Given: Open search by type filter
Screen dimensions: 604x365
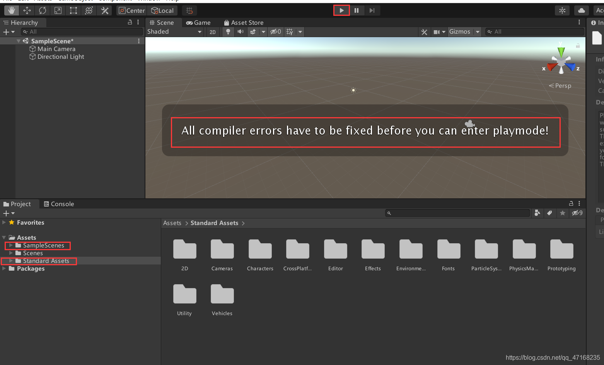Looking at the screenshot, I should click(537, 213).
